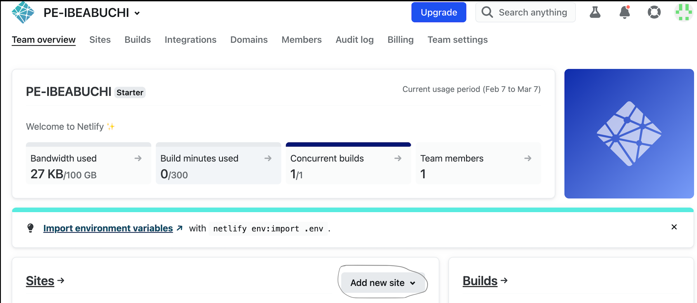Click the 'netlify env:import .env' code snippet

pos(268,229)
